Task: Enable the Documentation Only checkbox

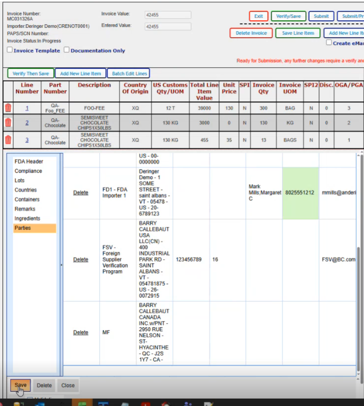Action: coord(67,50)
